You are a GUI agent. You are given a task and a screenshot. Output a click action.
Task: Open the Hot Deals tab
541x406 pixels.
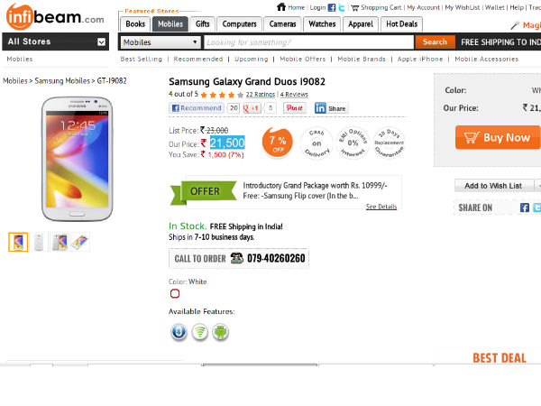pyautogui.click(x=400, y=24)
